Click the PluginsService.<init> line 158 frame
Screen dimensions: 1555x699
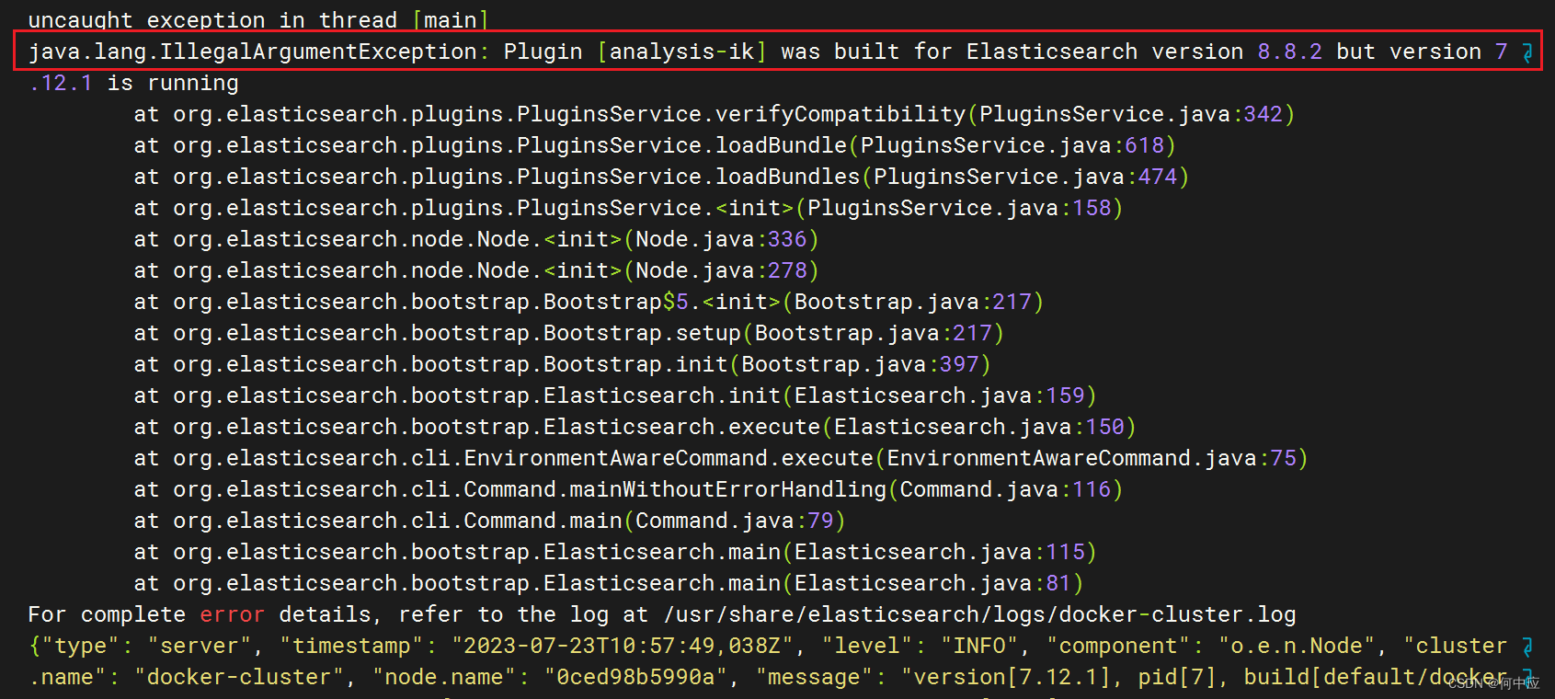(x=628, y=208)
